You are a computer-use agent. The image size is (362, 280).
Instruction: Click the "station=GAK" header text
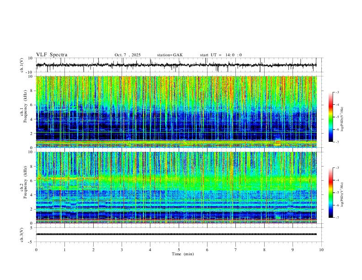pos(170,55)
